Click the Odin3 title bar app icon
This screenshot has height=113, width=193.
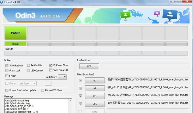pos(2,2)
